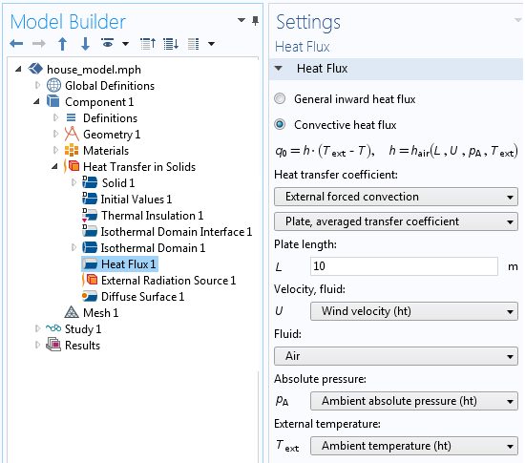The width and height of the screenshot is (525, 463).
Task: Click the Study 1 icon
Action: [x=53, y=328]
